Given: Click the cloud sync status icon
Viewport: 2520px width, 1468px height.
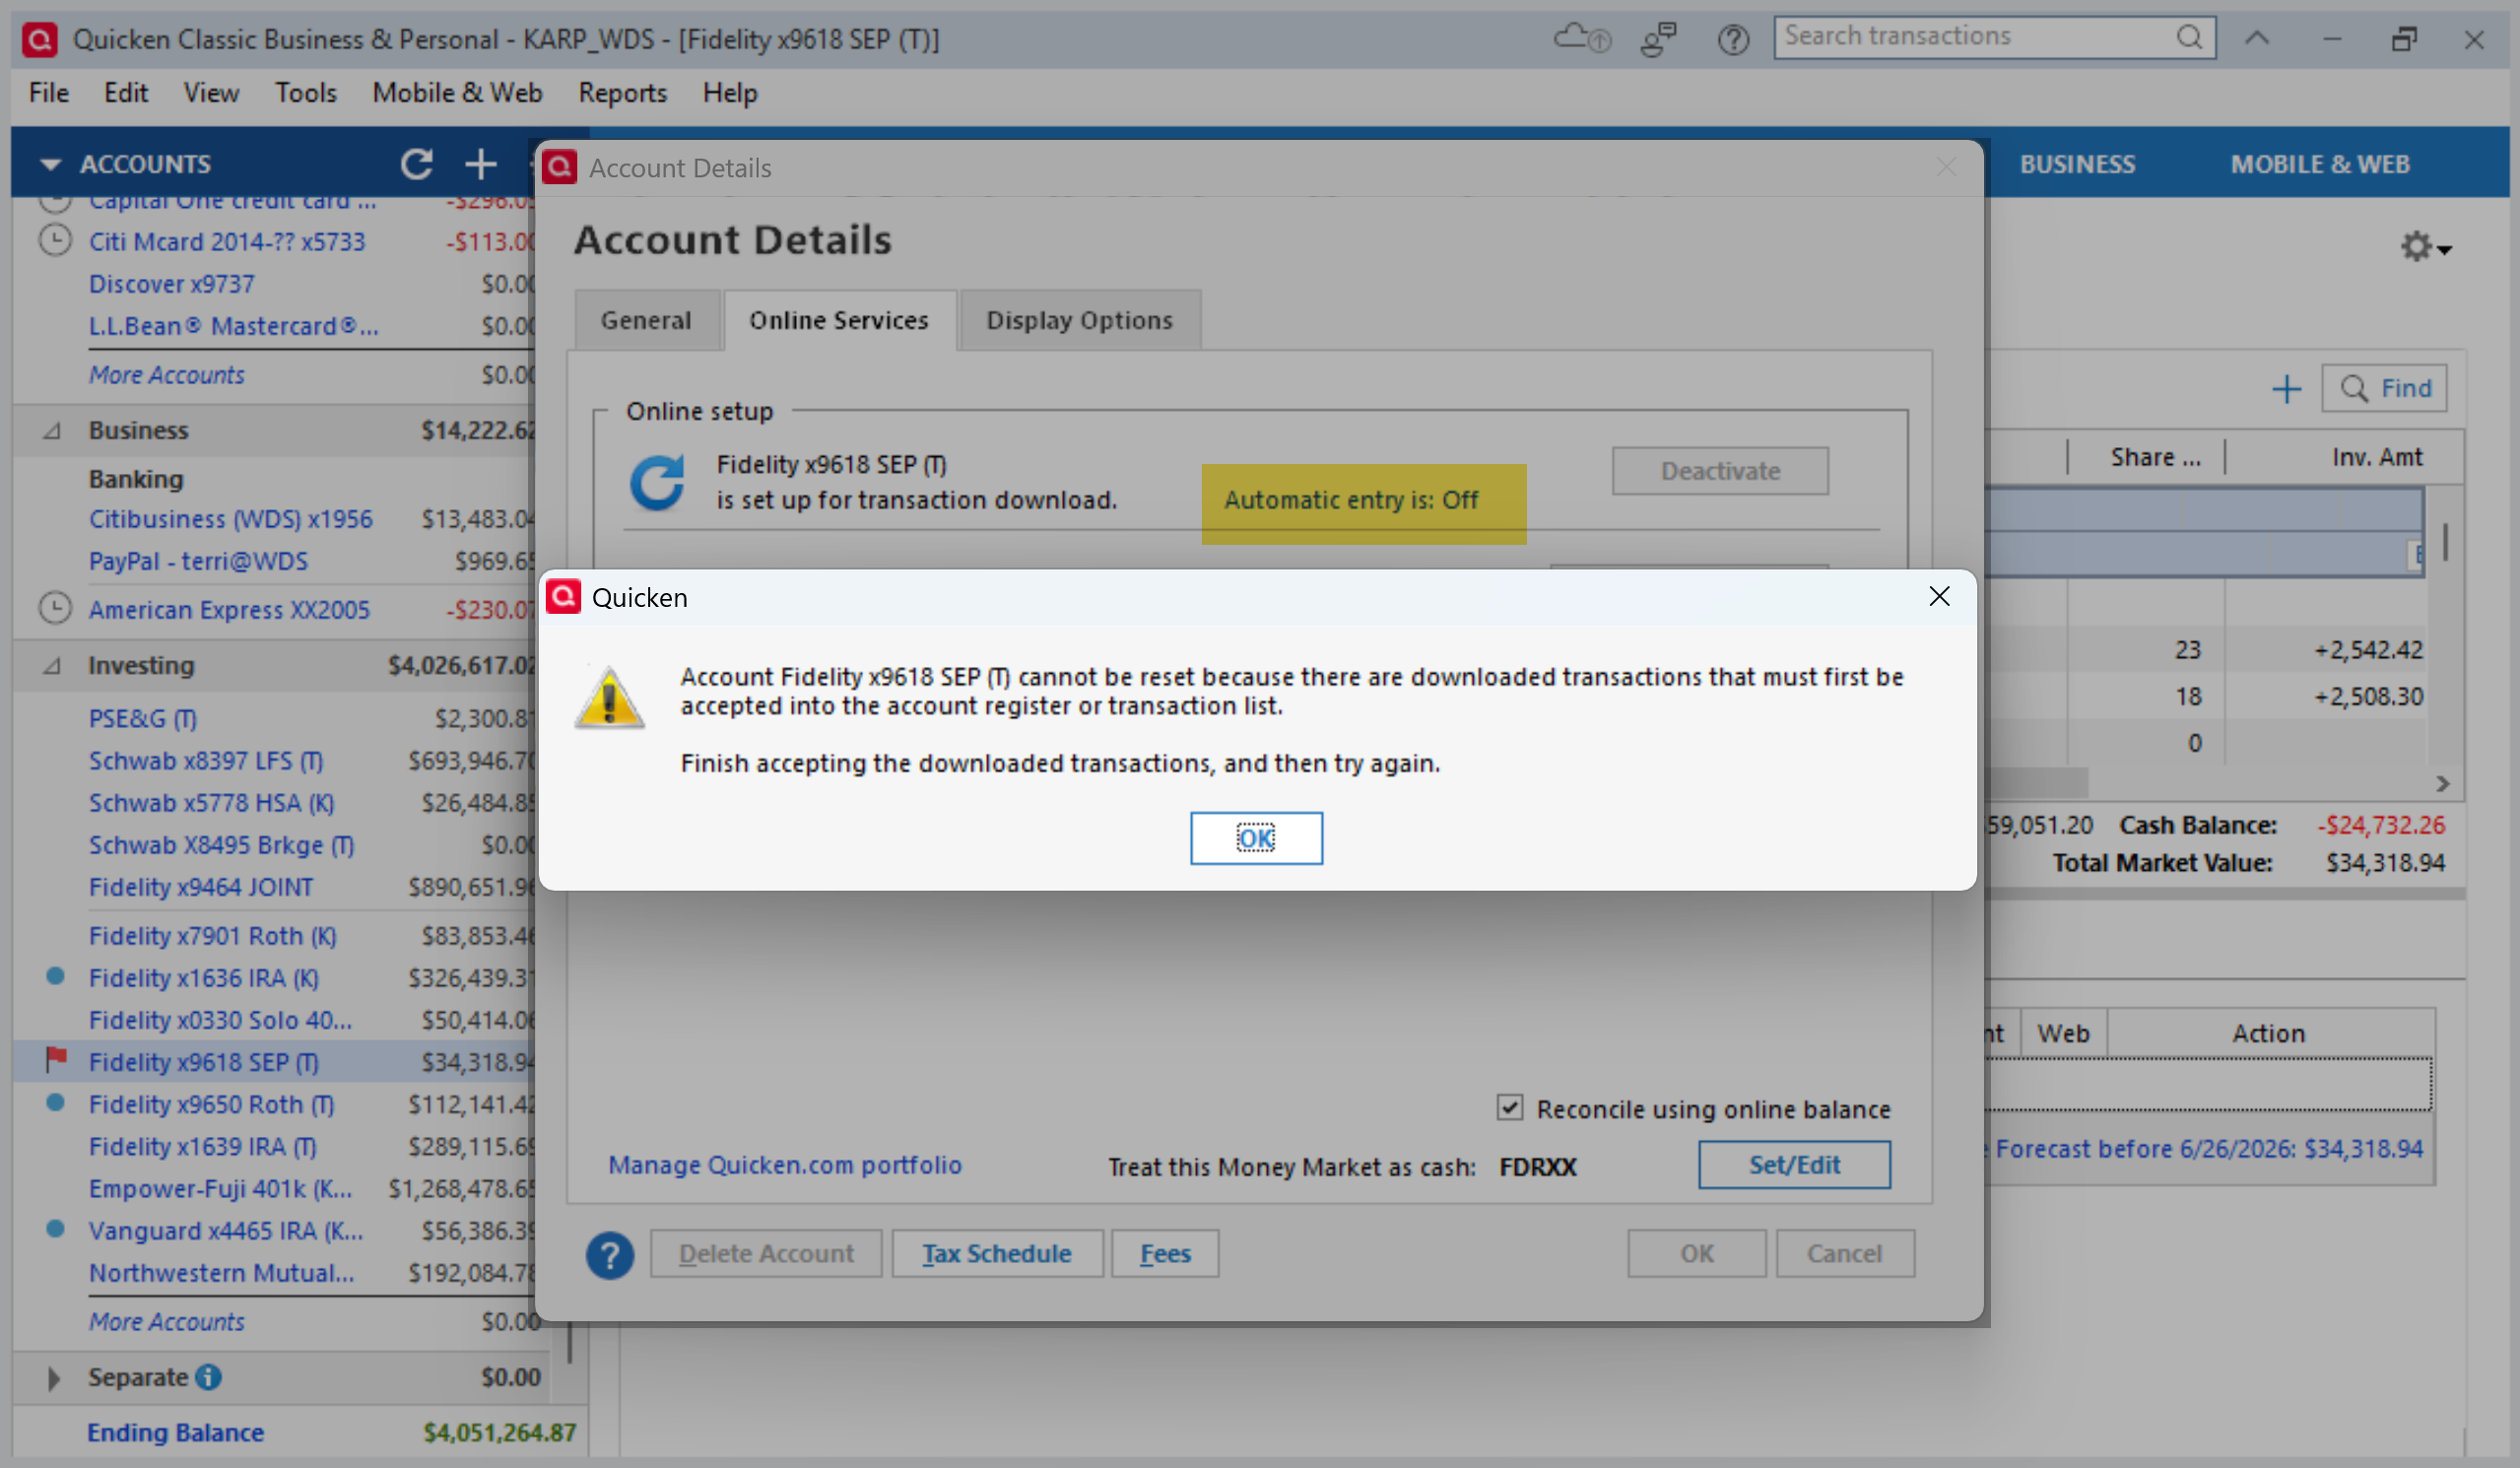Looking at the screenshot, I should click(x=1580, y=38).
